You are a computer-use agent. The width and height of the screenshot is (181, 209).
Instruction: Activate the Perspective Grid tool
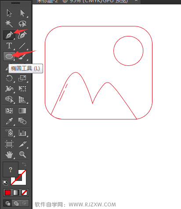(22, 99)
